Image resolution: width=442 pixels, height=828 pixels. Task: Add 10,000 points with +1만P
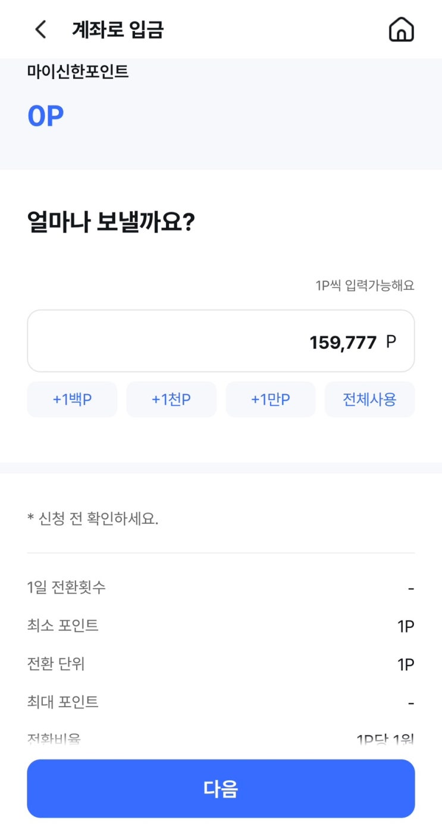click(x=270, y=399)
